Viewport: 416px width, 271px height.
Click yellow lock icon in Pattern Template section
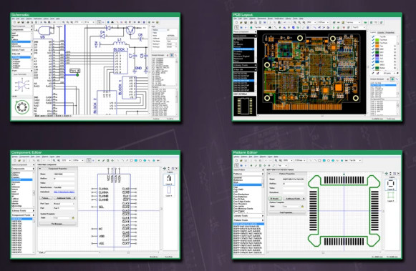[302, 207]
